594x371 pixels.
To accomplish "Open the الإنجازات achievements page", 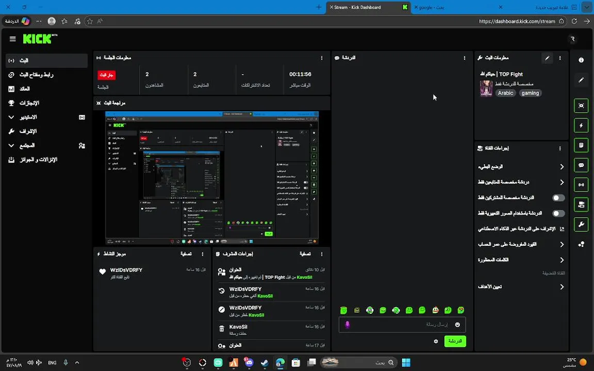I will coord(46,103).
